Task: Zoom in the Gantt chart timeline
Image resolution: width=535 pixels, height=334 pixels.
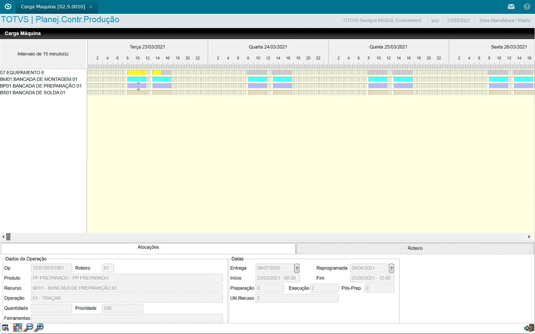Action: 39,328
